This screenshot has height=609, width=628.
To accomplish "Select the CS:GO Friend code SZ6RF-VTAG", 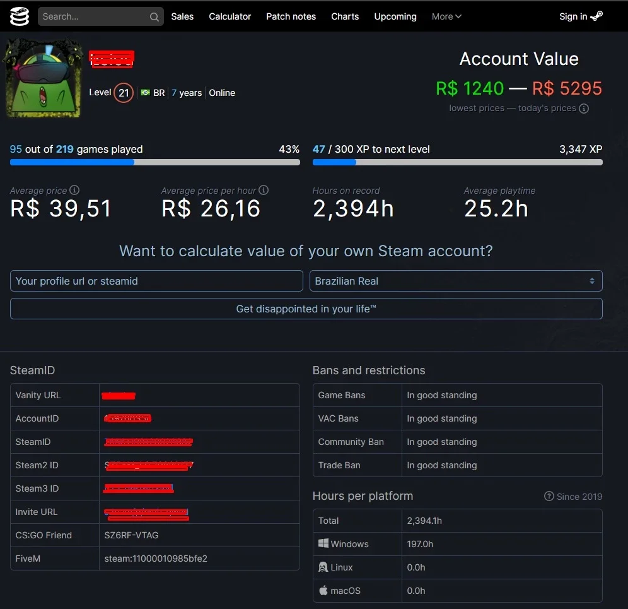I will [131, 535].
